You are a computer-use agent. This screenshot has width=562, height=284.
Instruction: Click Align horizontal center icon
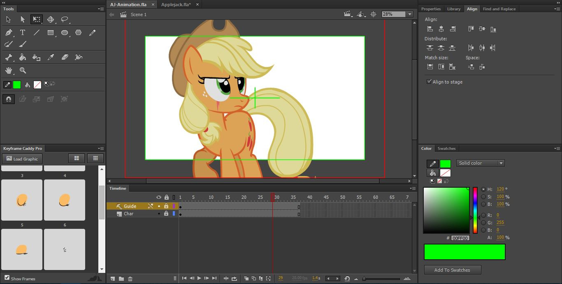[441, 29]
